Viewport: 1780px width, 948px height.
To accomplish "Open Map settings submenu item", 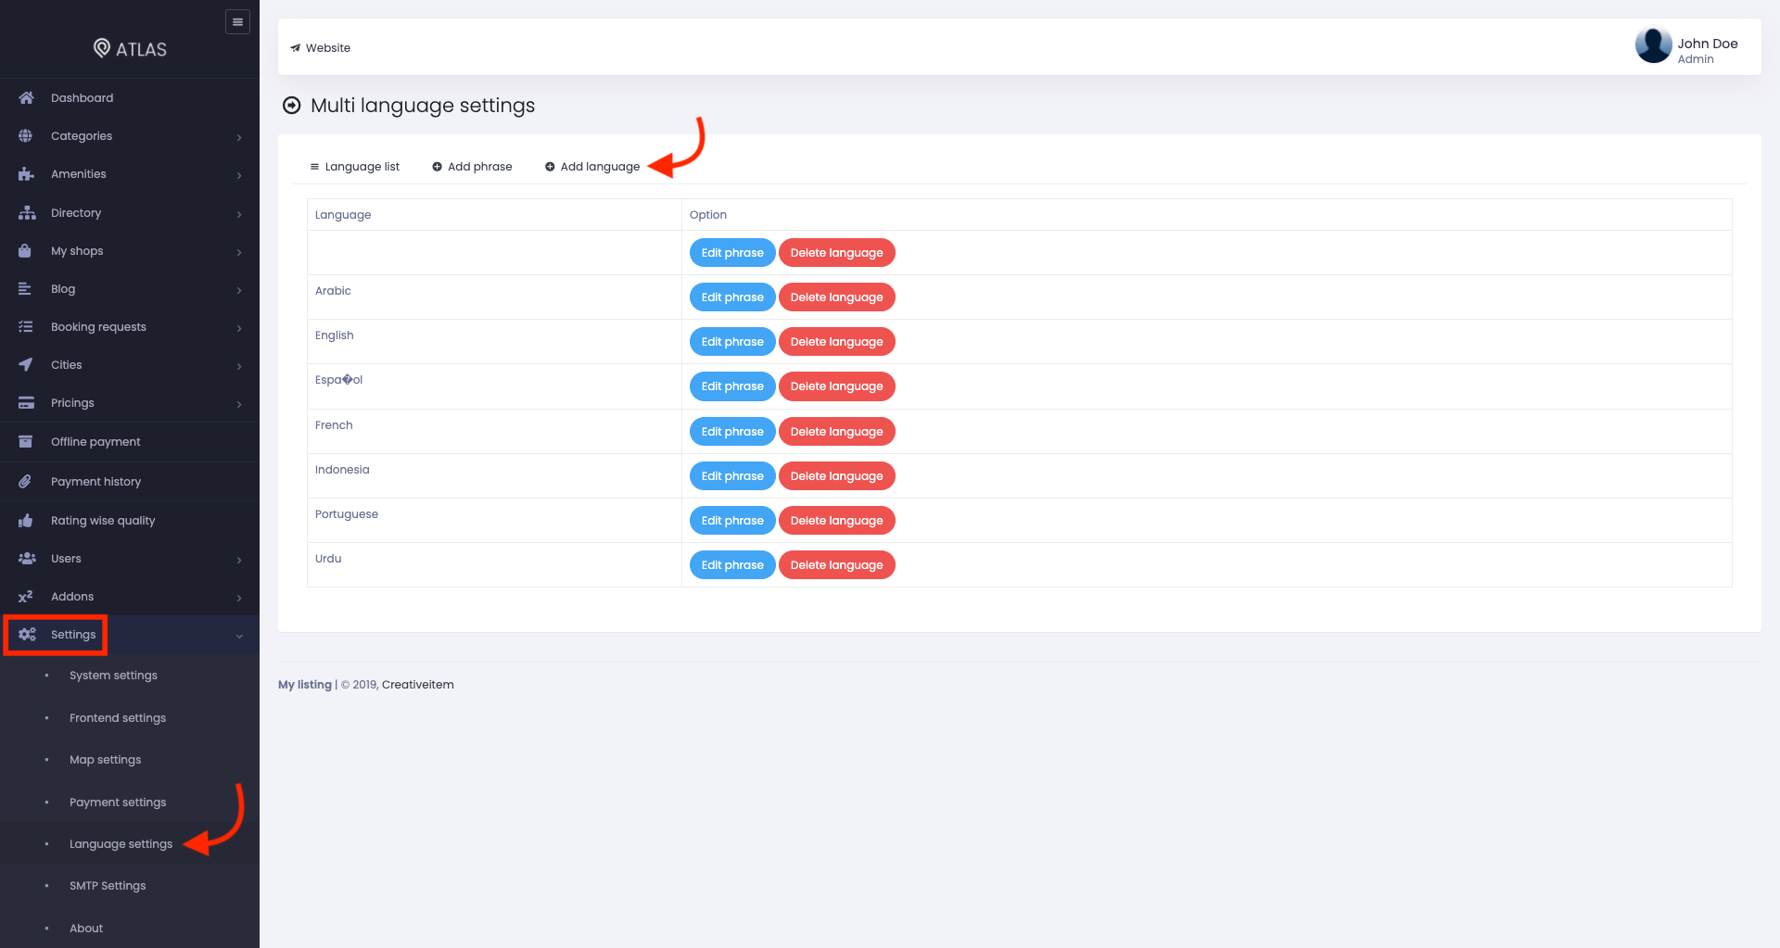I will pyautogui.click(x=106, y=760).
